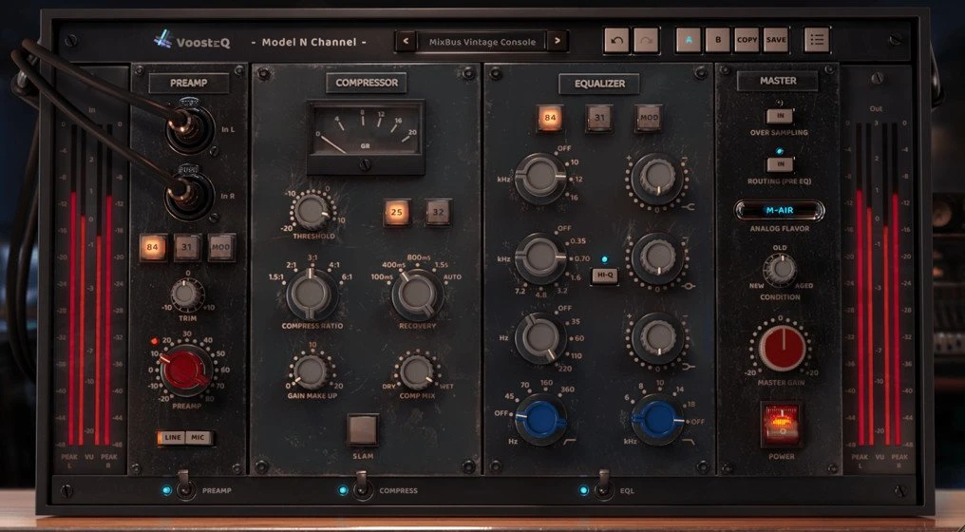Click the RECOVERY knob

coord(417,294)
